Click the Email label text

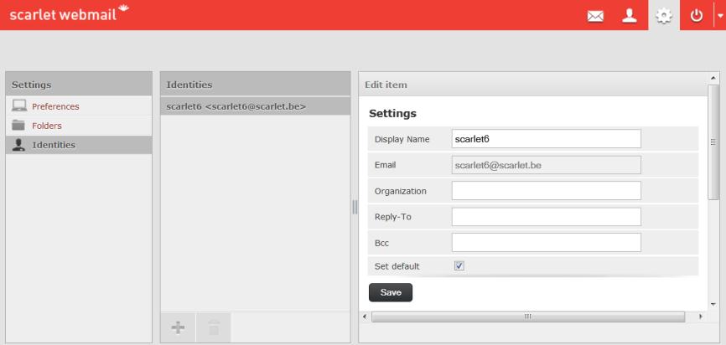click(386, 165)
